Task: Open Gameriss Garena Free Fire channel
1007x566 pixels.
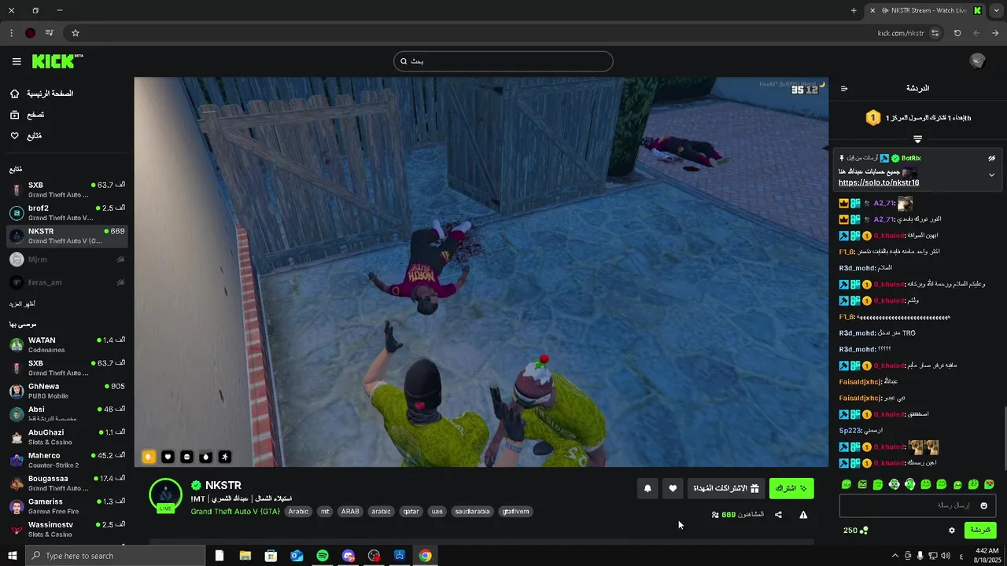Action: [67, 506]
